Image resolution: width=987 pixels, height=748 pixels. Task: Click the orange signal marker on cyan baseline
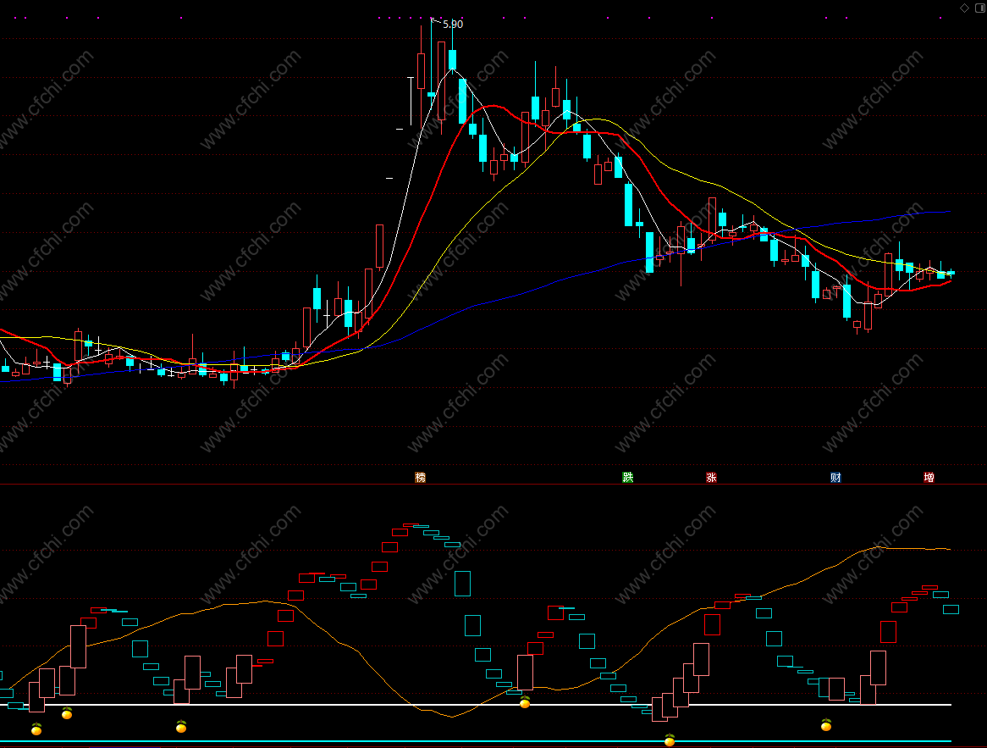[x=670, y=740]
